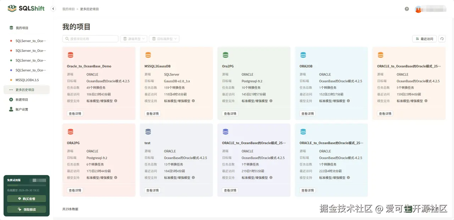Image resolution: width=454 pixels, height=220 pixels.
Task: Click the orange database icon of MSSQL2GaussDB
Action: pyautogui.click(x=148, y=55)
